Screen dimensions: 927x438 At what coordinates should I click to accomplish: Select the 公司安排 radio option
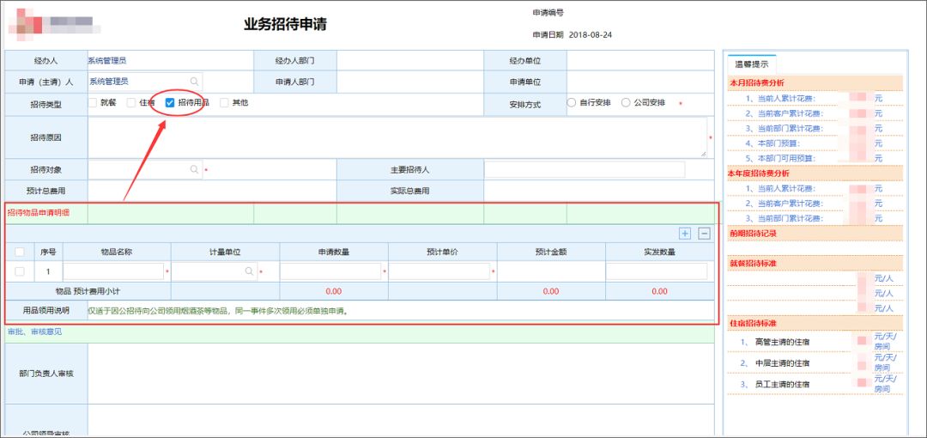click(x=626, y=102)
